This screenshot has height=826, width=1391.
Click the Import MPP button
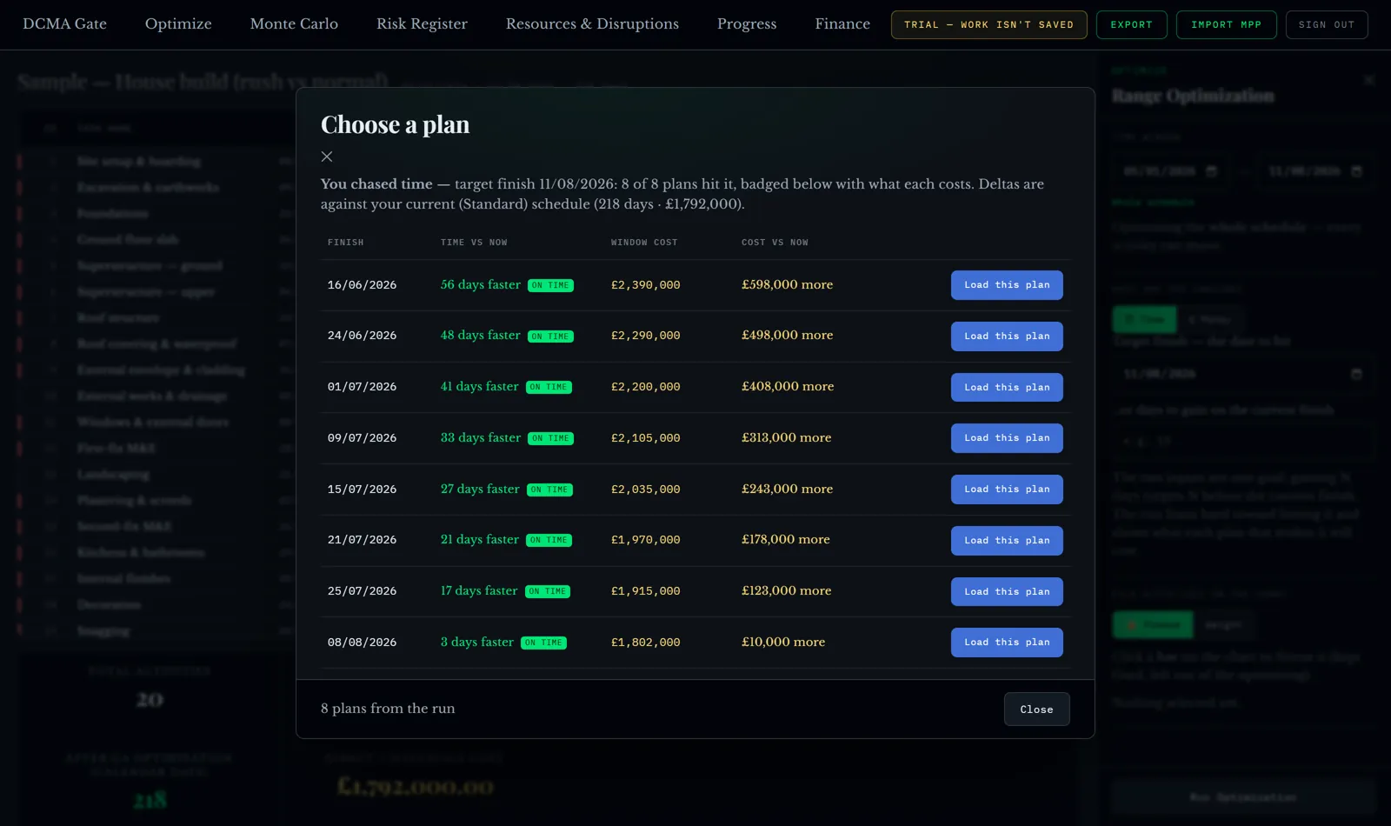pos(1226,25)
